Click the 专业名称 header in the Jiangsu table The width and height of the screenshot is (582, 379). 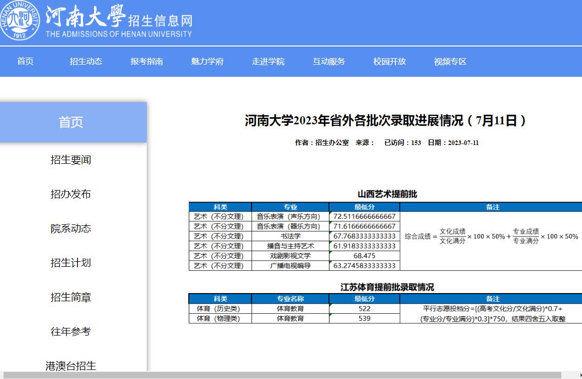290,299
